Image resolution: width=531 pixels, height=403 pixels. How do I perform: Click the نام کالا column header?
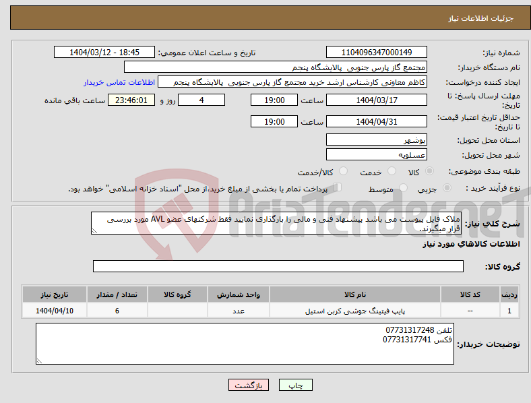355,294
